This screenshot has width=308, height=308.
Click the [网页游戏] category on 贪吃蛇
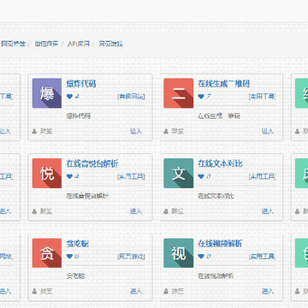tap(131, 257)
